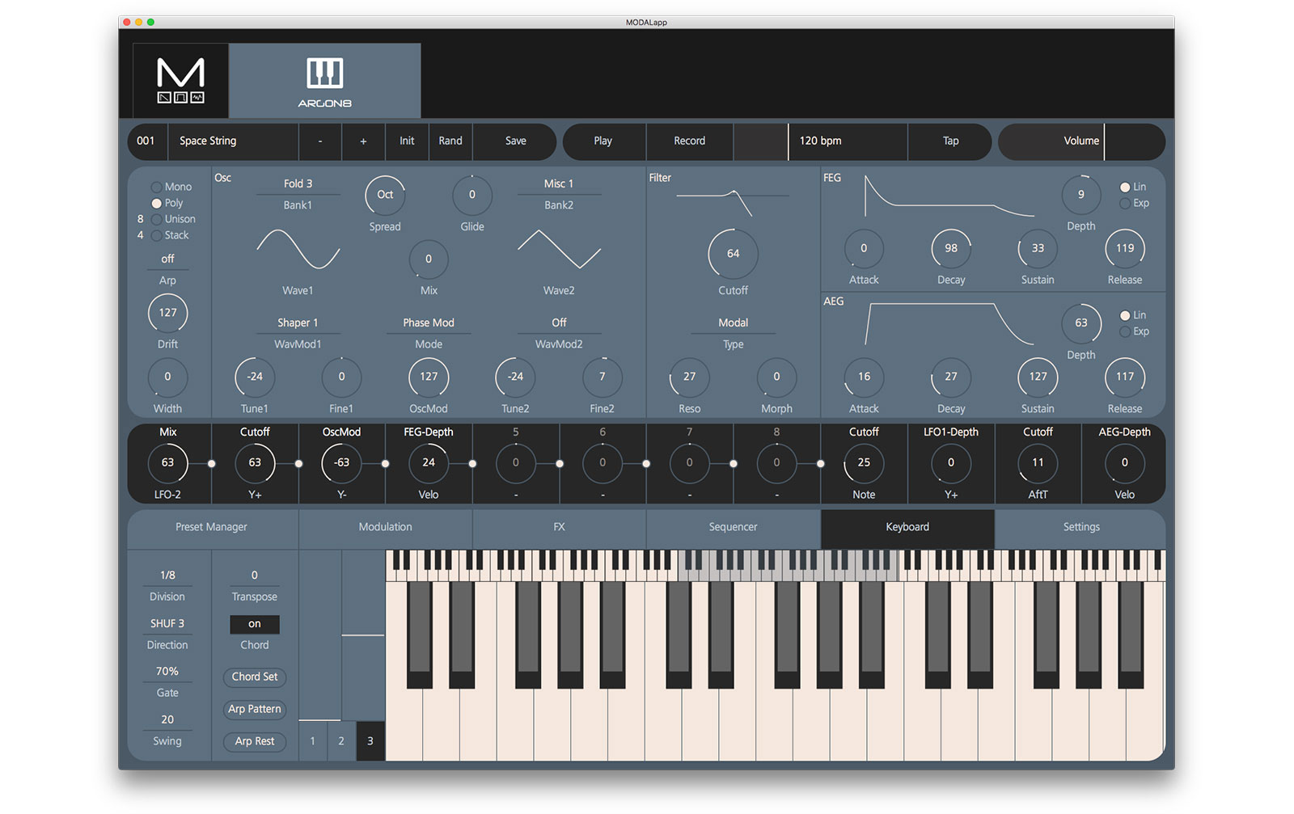Adjust the Volume slider
Viewport: 1294px width, 814px height.
click(x=1081, y=141)
